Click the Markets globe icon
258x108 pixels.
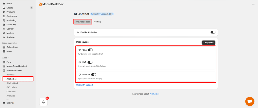pyautogui.click(x=4, y=33)
